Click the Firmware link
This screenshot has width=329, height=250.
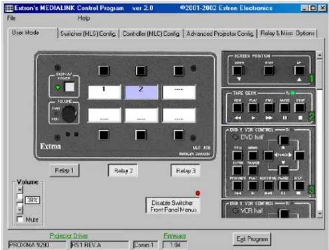click(x=175, y=236)
